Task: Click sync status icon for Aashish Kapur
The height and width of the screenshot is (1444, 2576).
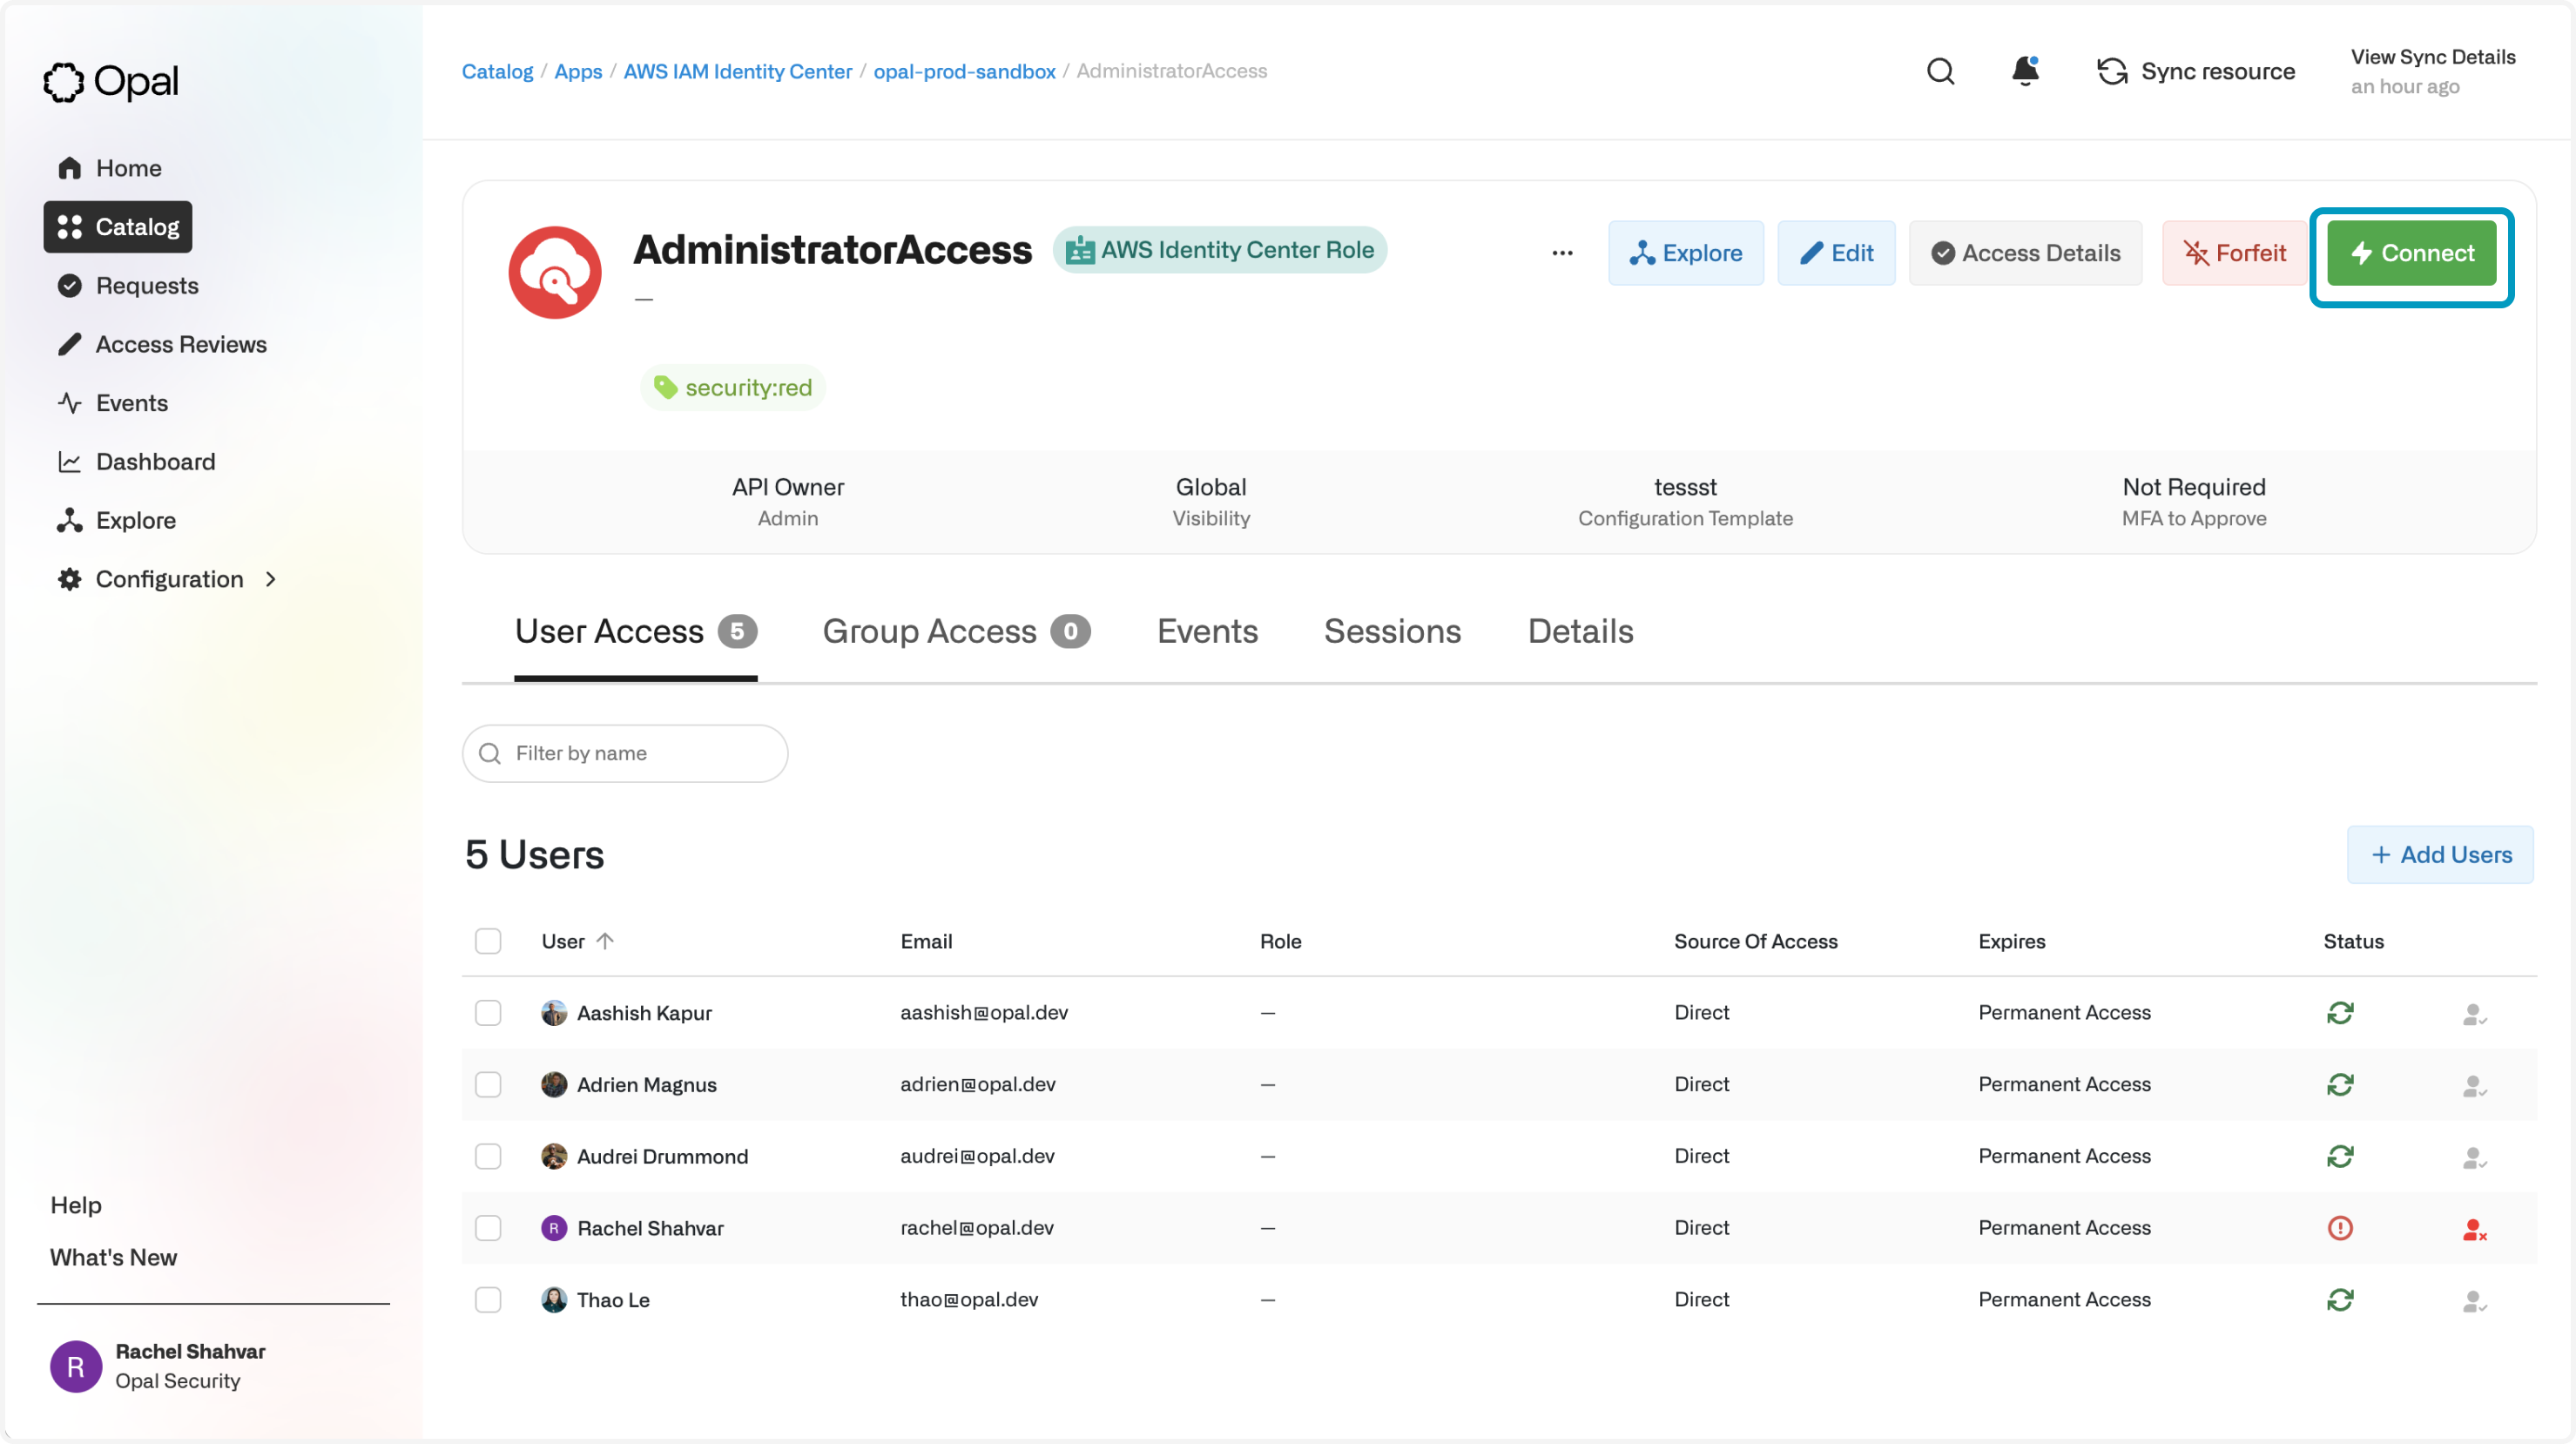Action: pyautogui.click(x=2340, y=1013)
